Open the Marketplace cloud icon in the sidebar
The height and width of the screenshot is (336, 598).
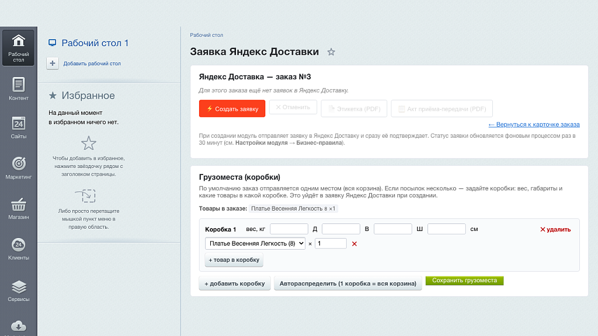(18, 326)
